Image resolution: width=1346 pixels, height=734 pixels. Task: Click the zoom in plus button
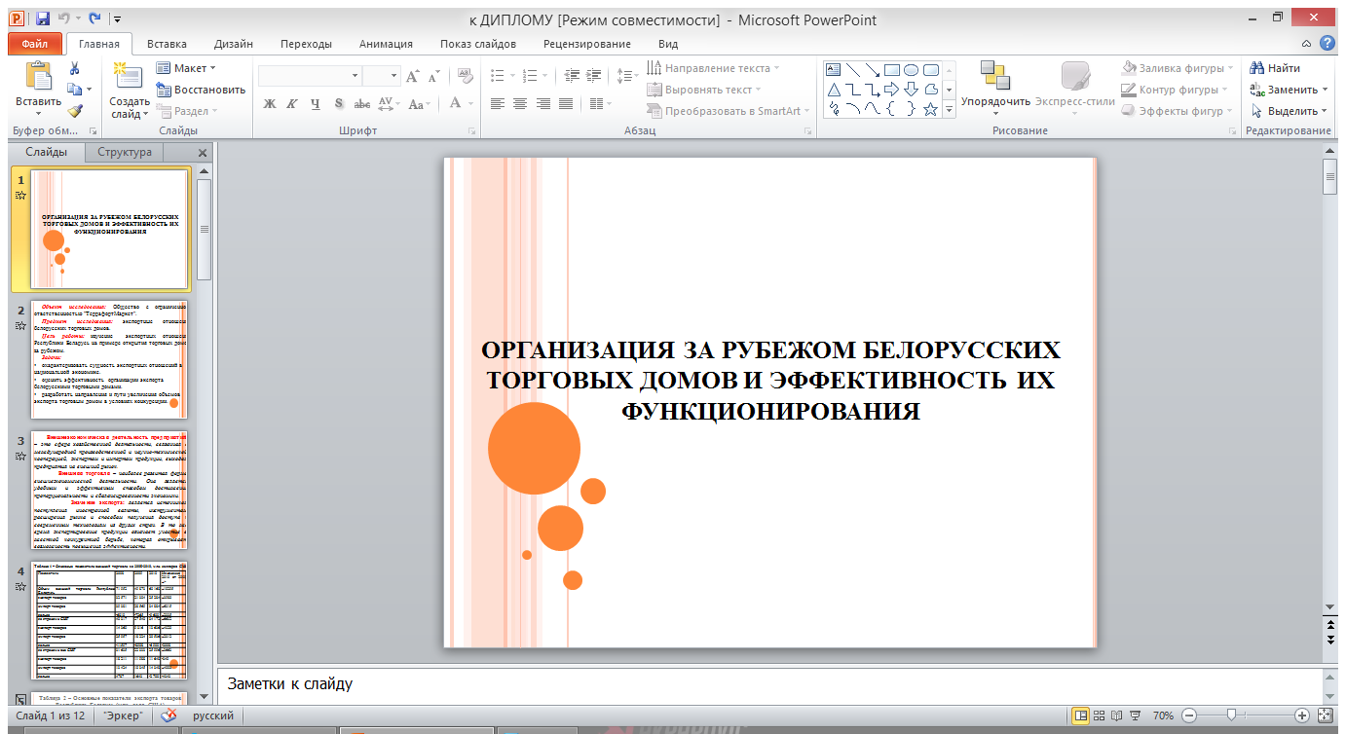pyautogui.click(x=1301, y=716)
